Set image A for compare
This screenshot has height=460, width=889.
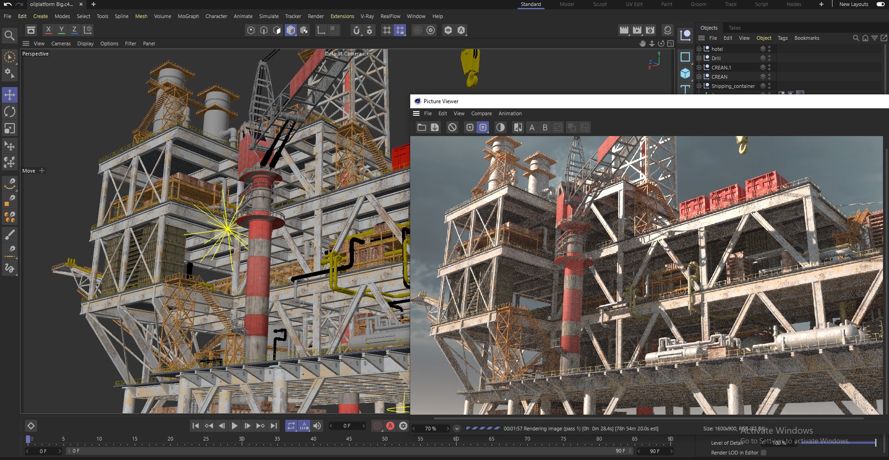(532, 127)
